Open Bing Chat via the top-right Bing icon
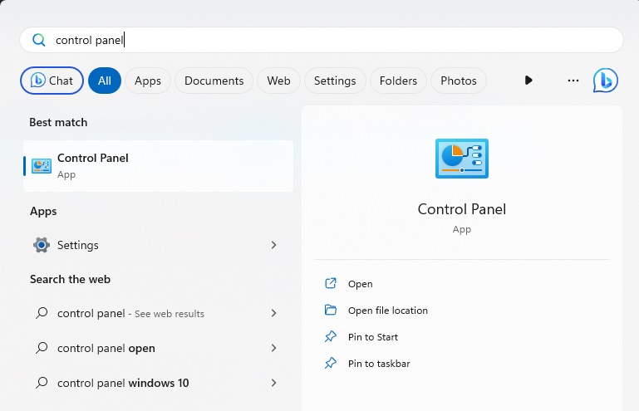Screen dimensions: 639x411 pos(605,81)
